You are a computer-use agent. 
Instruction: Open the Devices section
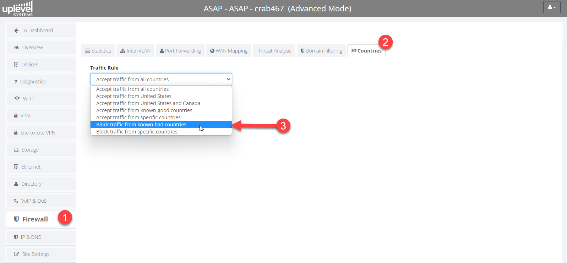41,65
